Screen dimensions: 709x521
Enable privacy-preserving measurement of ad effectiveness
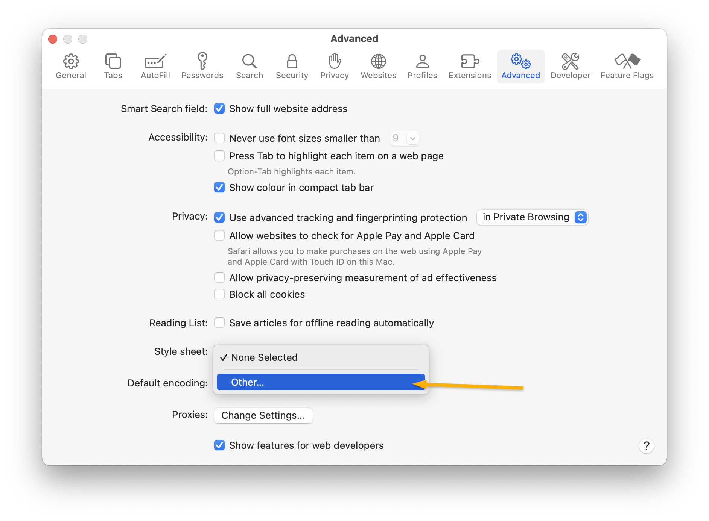pos(219,277)
